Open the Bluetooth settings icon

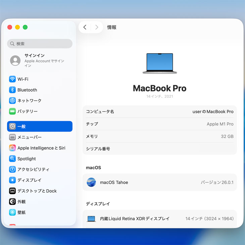12,90
